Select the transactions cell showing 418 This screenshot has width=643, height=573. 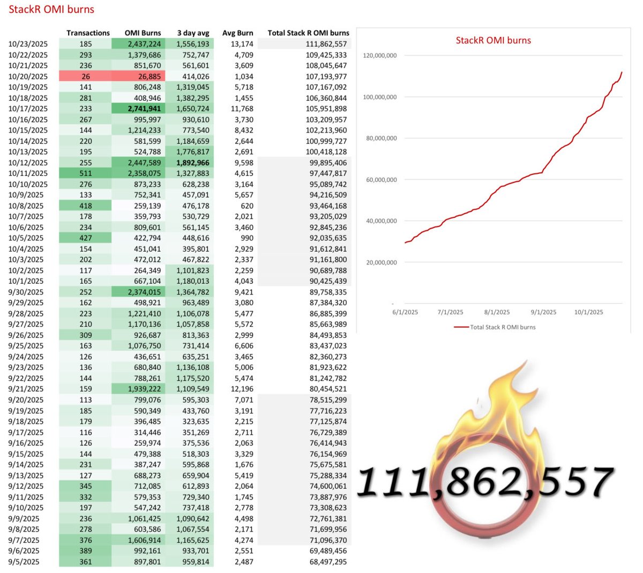86,205
